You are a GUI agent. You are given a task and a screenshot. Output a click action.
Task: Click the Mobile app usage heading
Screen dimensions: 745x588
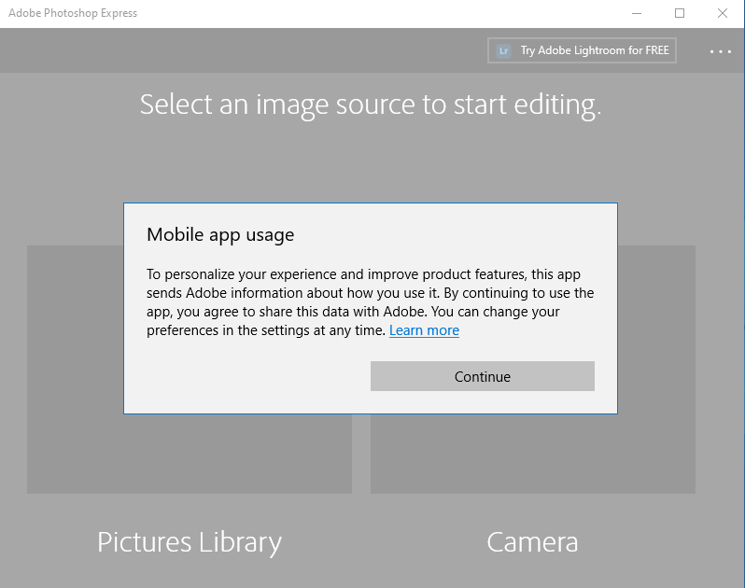220,234
